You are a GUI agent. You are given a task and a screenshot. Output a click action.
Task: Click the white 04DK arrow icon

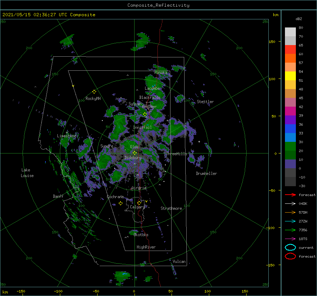tap(290, 204)
